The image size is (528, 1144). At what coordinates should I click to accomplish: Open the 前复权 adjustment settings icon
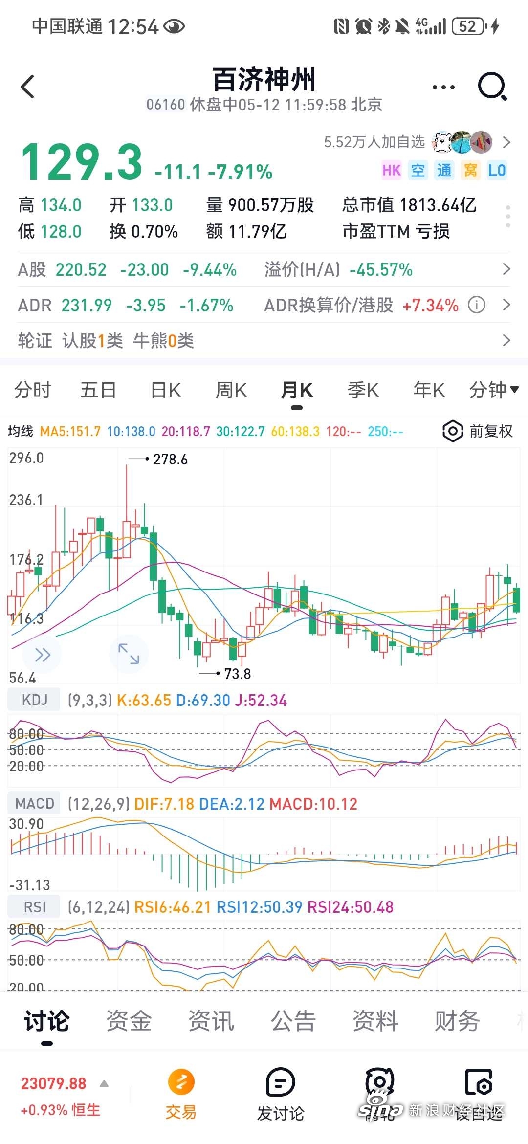[453, 431]
